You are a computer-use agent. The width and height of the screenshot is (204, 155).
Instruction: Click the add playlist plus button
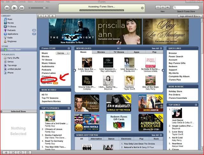(x=6, y=153)
